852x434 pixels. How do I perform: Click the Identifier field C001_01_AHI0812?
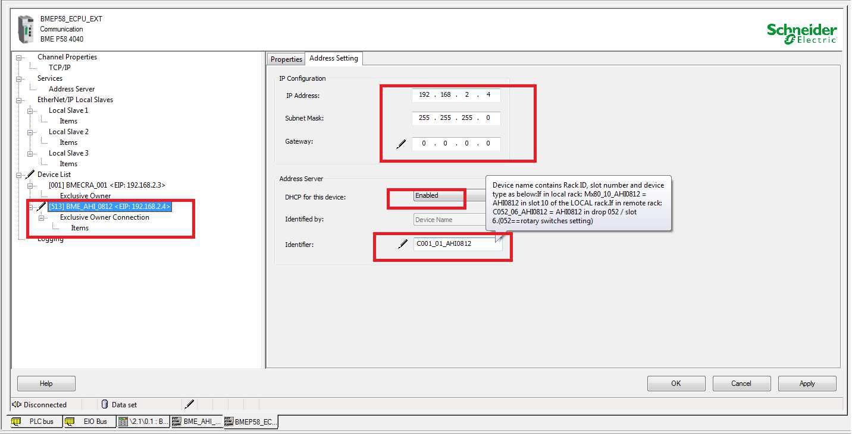tap(458, 243)
